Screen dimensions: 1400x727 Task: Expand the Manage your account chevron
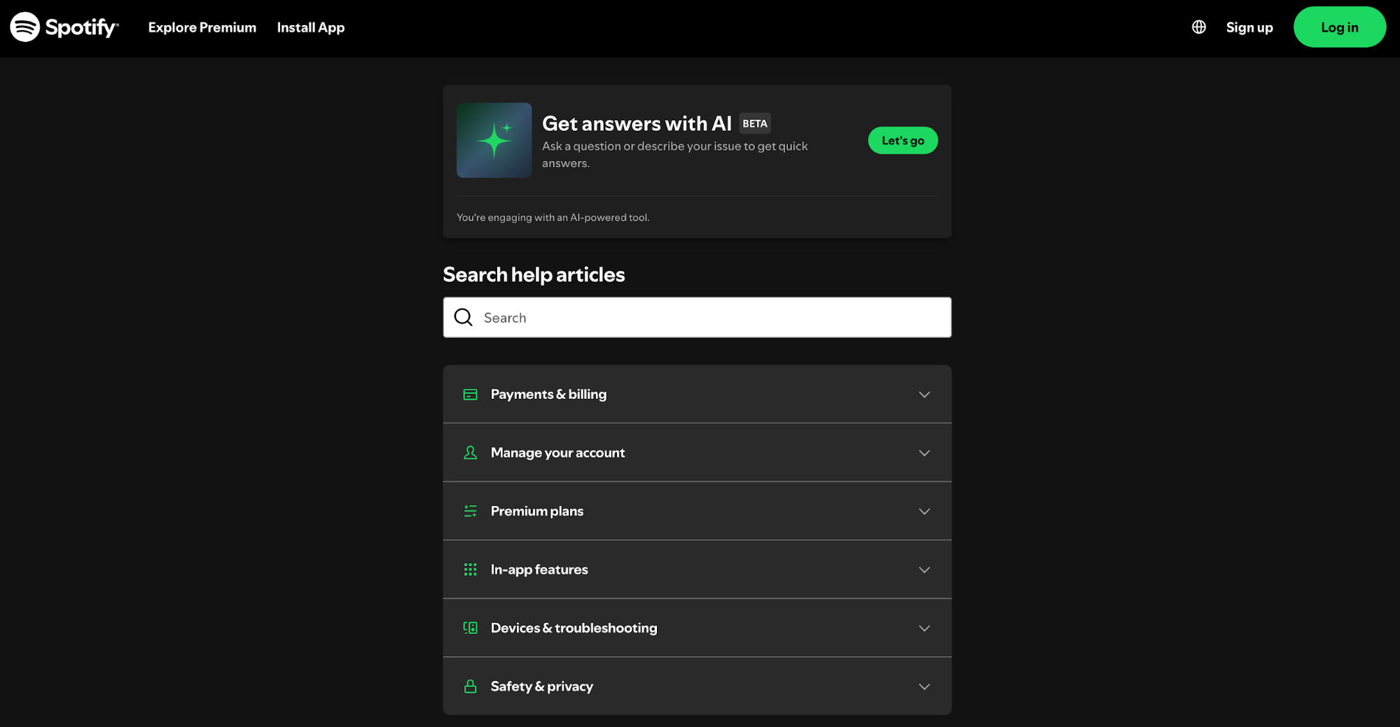pos(924,453)
